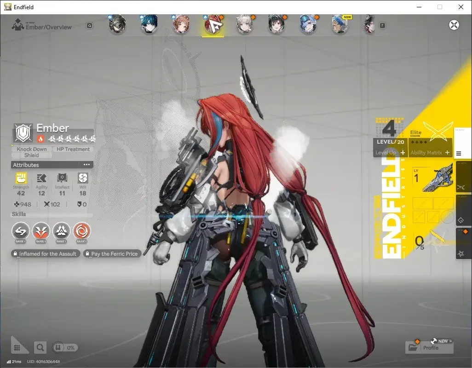Click the HP Treatment tag
Screen dimensions: 472x368
pyautogui.click(x=73, y=149)
